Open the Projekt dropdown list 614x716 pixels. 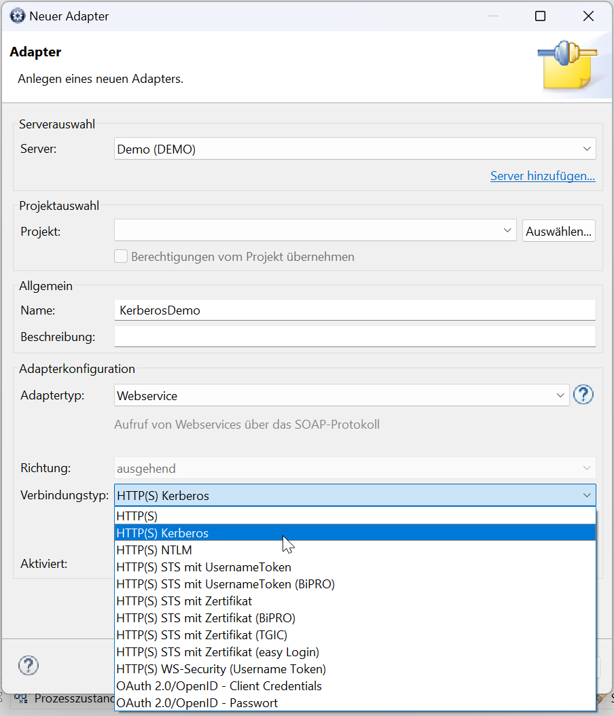tap(315, 230)
